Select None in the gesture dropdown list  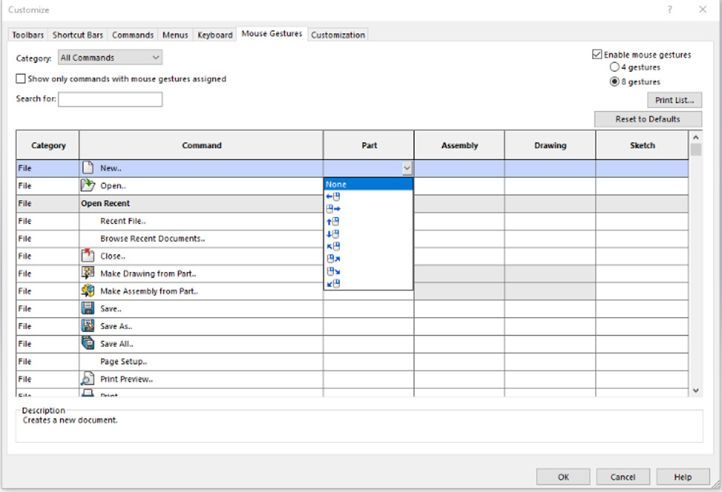(368, 184)
